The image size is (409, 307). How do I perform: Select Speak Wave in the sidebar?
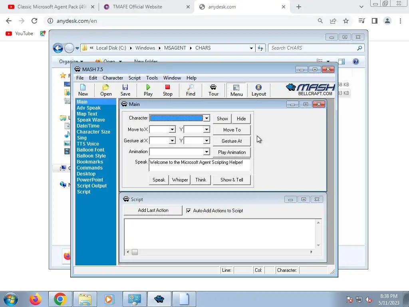tap(91, 120)
